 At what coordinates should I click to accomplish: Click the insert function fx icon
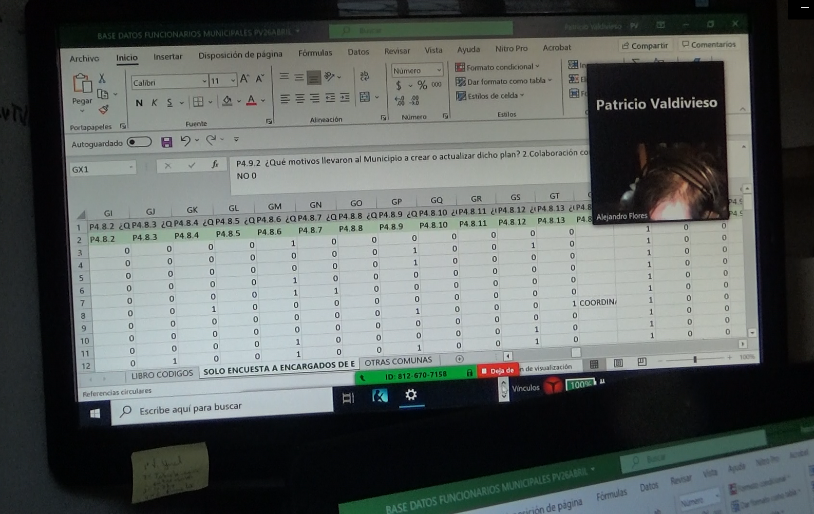(x=215, y=164)
